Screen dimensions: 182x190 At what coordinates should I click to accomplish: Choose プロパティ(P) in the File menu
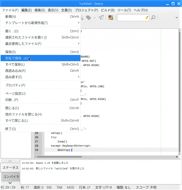point(15,85)
